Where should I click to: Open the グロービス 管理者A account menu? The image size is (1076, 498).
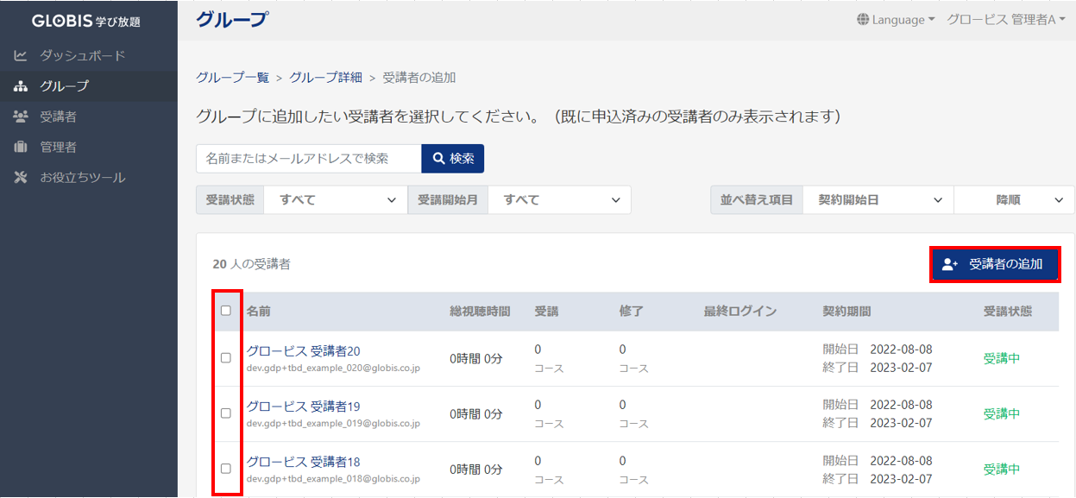[1005, 20]
